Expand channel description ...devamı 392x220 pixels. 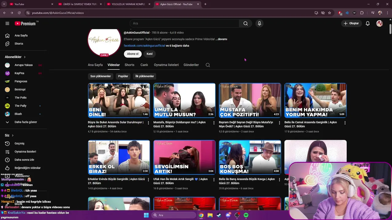click(x=221, y=39)
